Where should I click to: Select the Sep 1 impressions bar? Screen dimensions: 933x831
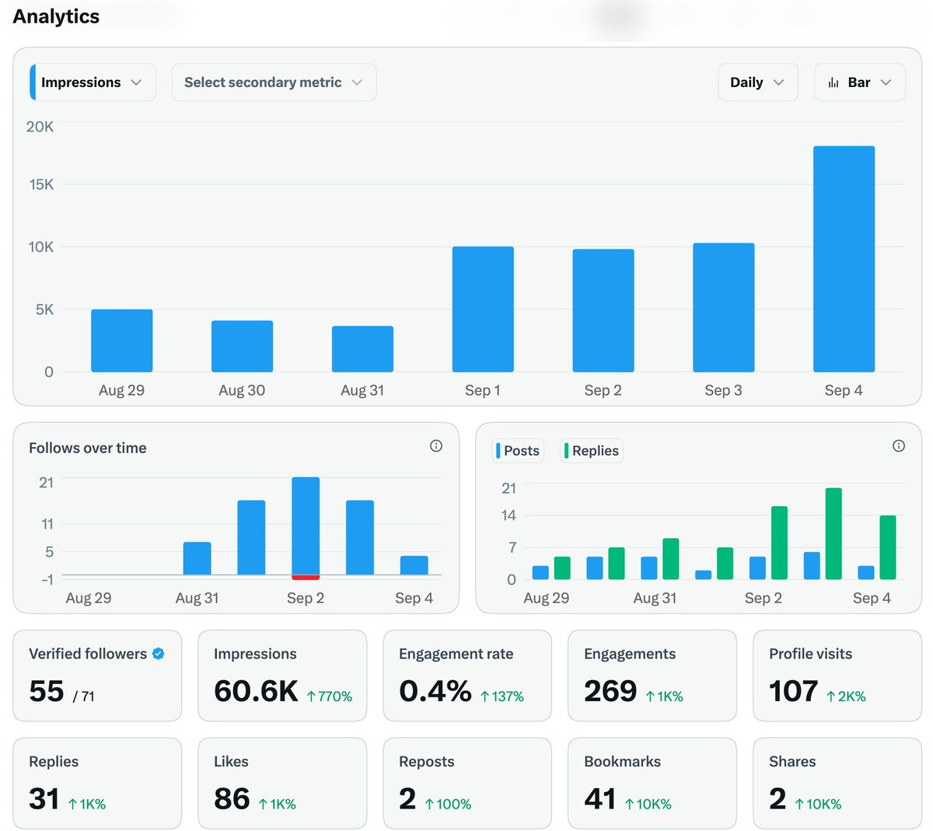tap(483, 309)
